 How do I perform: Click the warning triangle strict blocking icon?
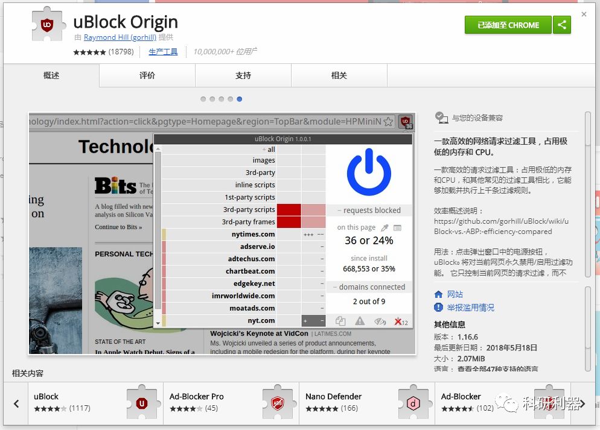(x=360, y=321)
